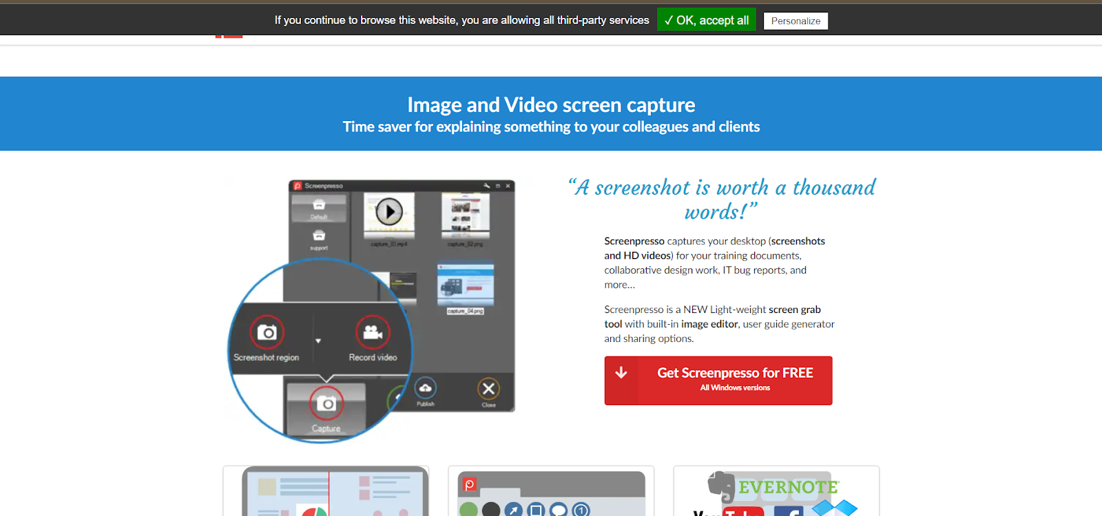Click the speech bubble tool icon
Screen dimensions: 1102x516
(559, 510)
